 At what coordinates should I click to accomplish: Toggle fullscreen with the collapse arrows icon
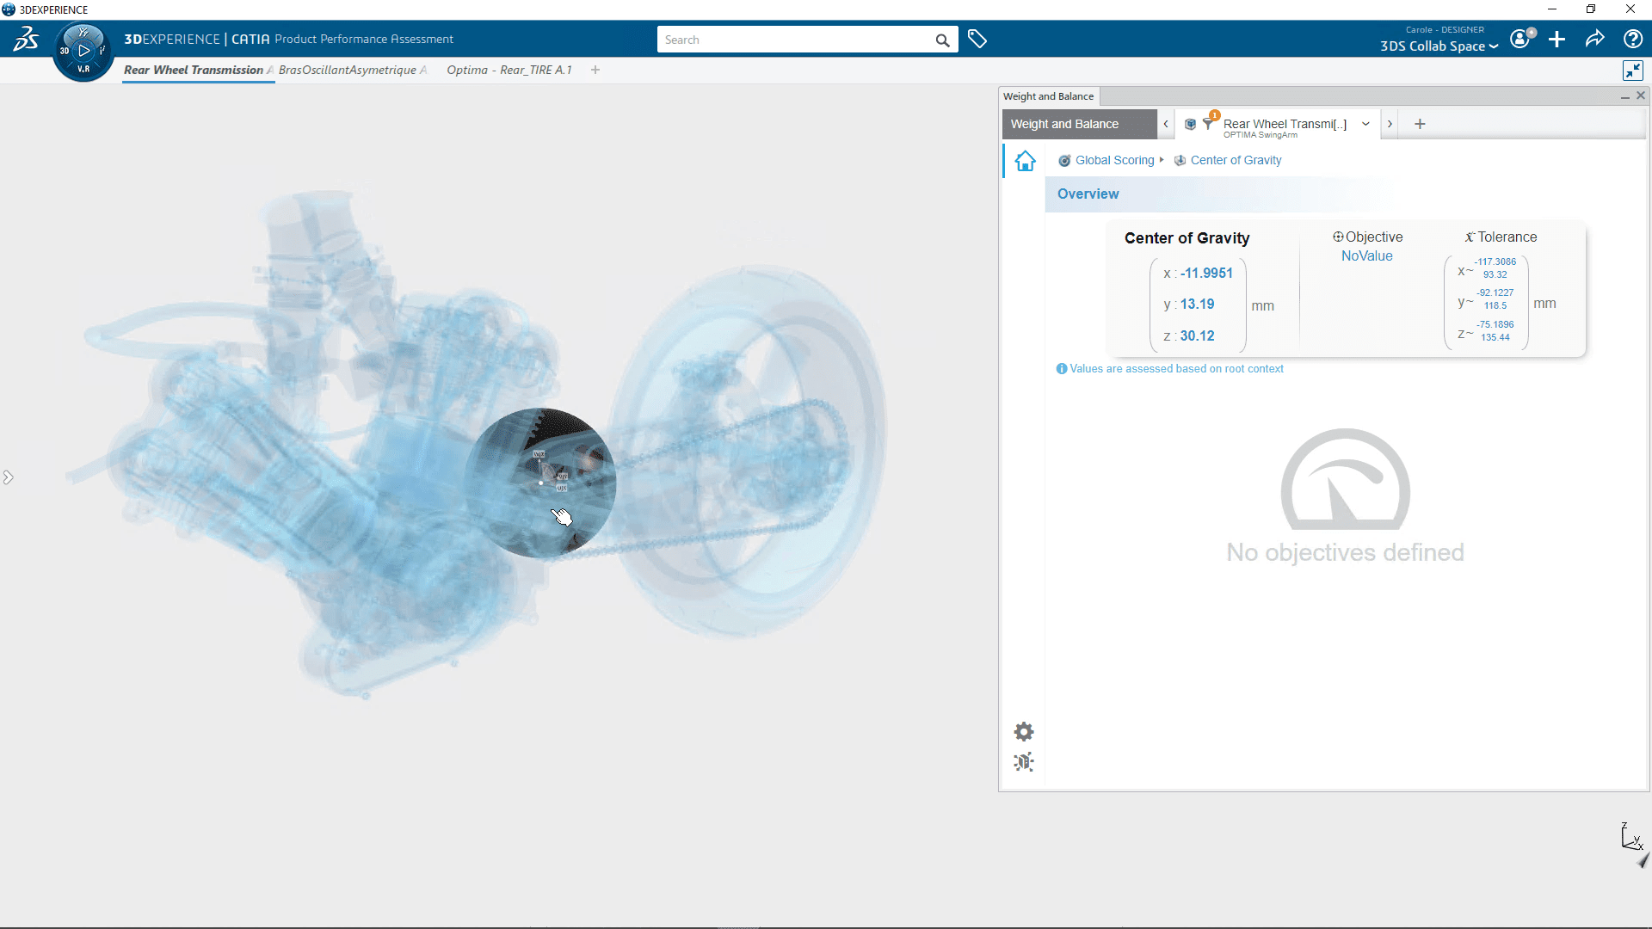point(1632,71)
